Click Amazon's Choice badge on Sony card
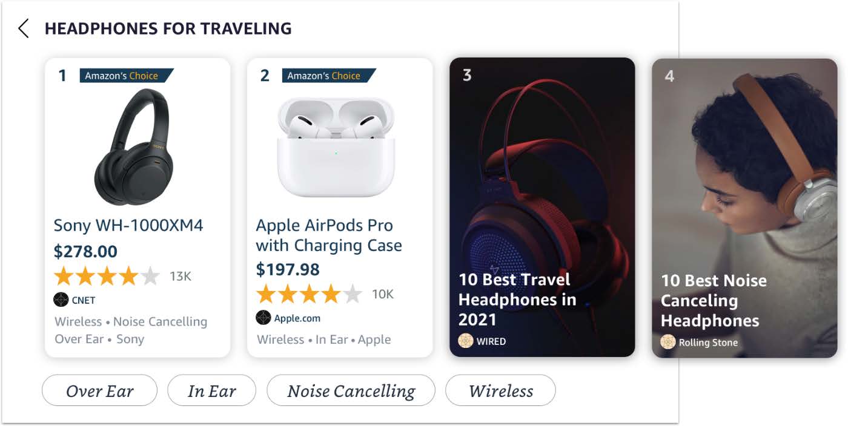This screenshot has width=848, height=426. click(x=125, y=76)
